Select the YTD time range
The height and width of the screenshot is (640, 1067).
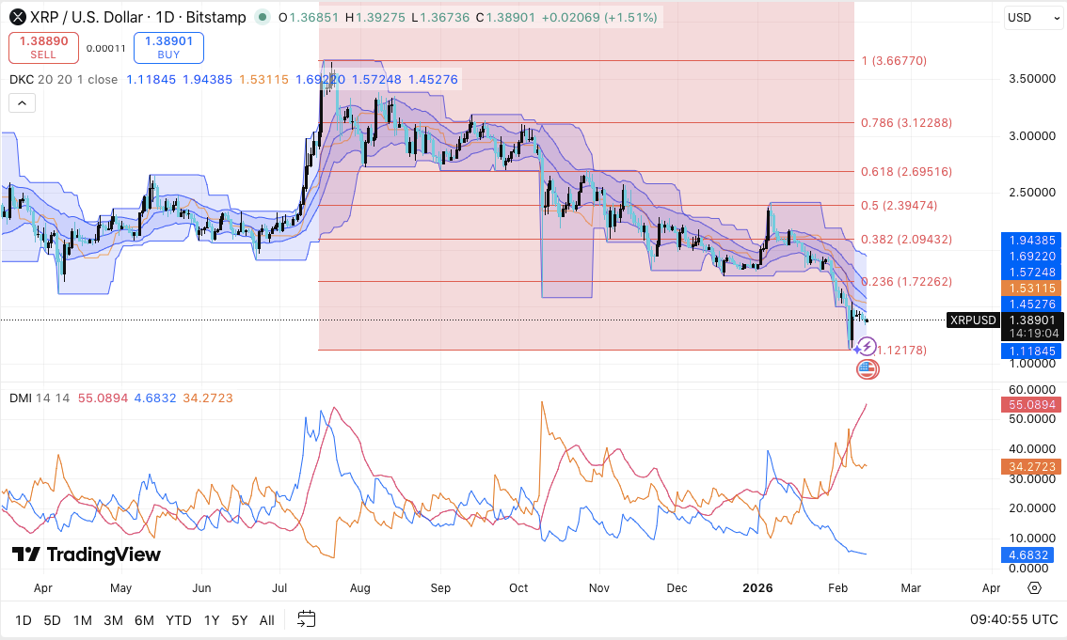click(x=179, y=620)
